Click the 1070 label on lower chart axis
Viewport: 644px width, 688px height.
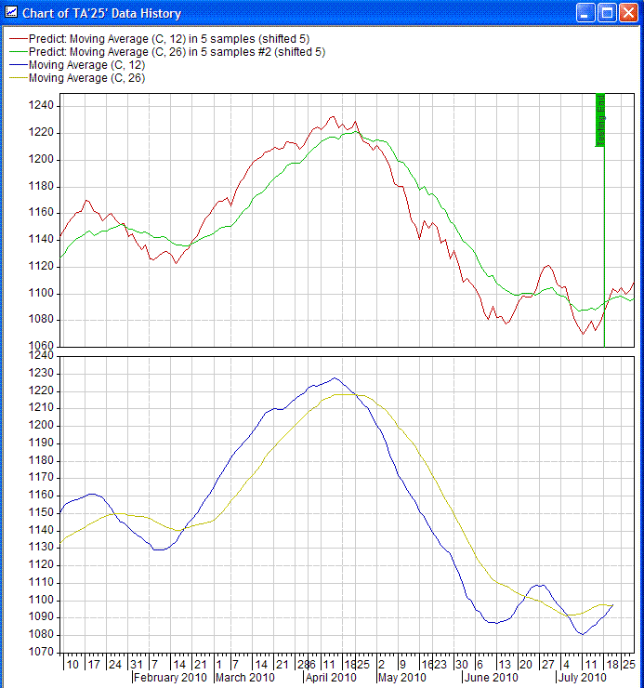[41, 652]
